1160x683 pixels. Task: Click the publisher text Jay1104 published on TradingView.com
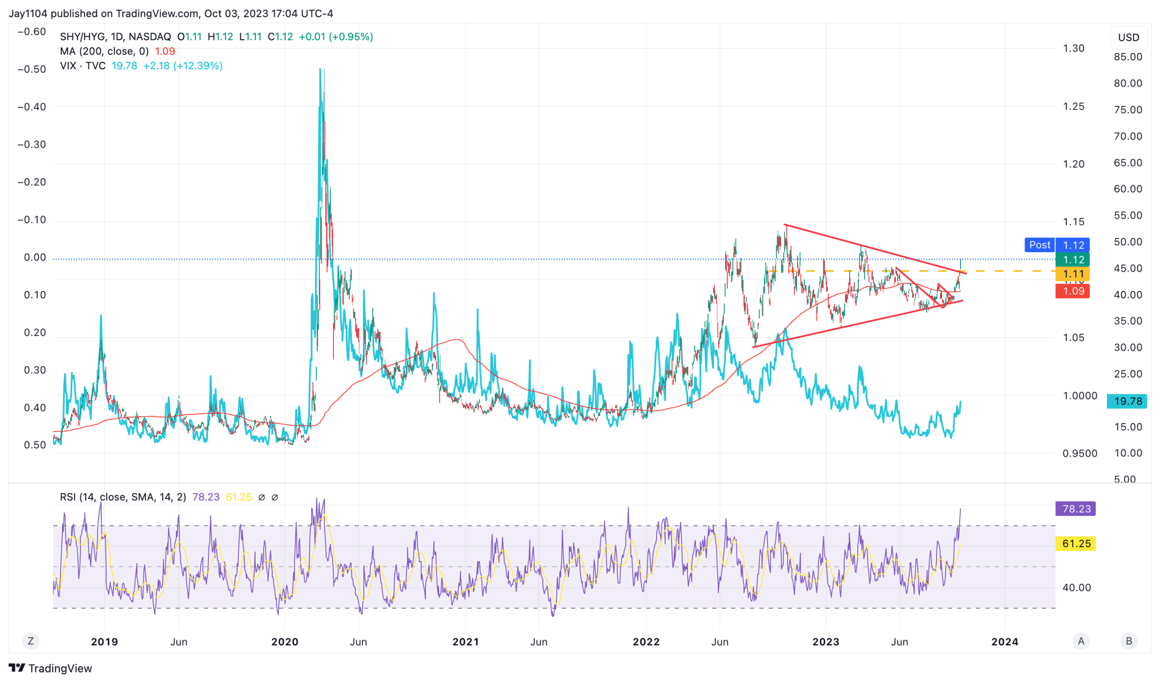tap(105, 13)
